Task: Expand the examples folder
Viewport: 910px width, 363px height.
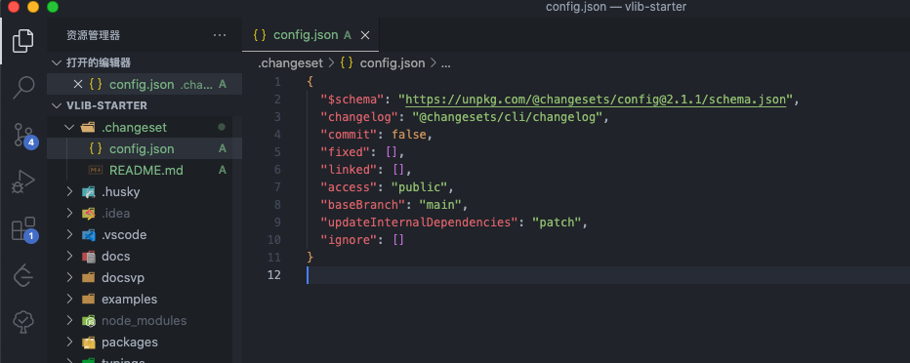Action: pos(69,300)
